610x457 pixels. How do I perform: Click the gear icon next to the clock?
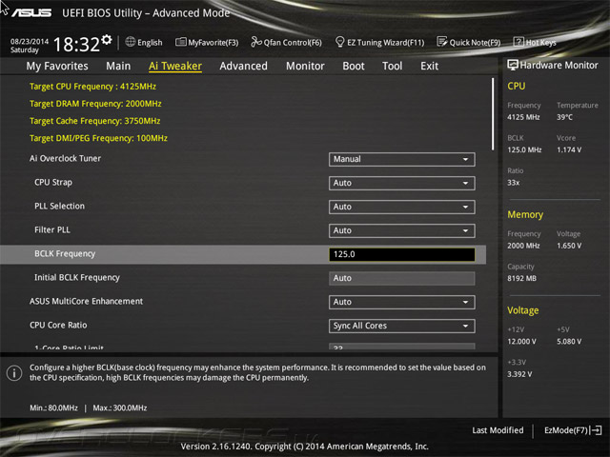pyautogui.click(x=106, y=40)
